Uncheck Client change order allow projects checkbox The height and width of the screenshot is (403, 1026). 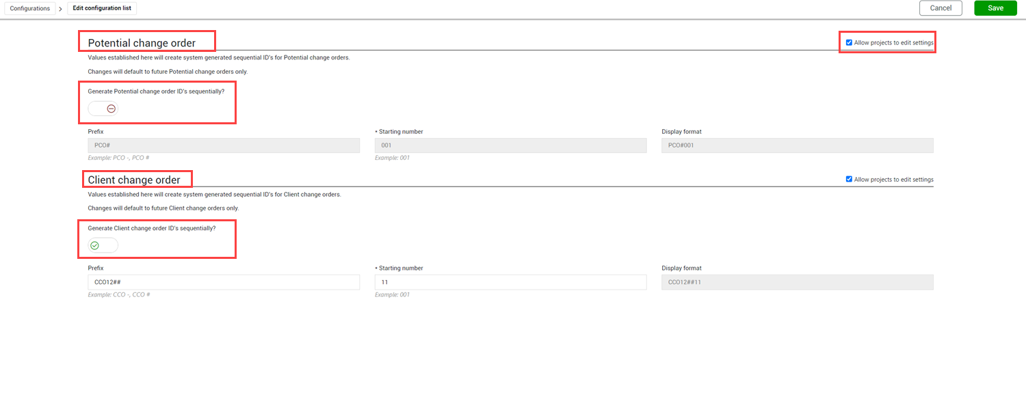point(849,179)
